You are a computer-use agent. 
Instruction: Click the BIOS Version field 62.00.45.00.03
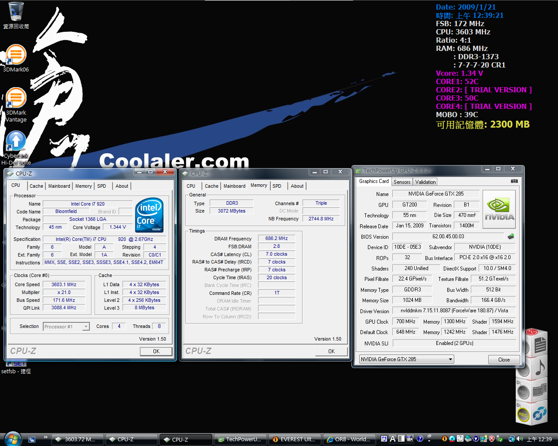[448, 237]
